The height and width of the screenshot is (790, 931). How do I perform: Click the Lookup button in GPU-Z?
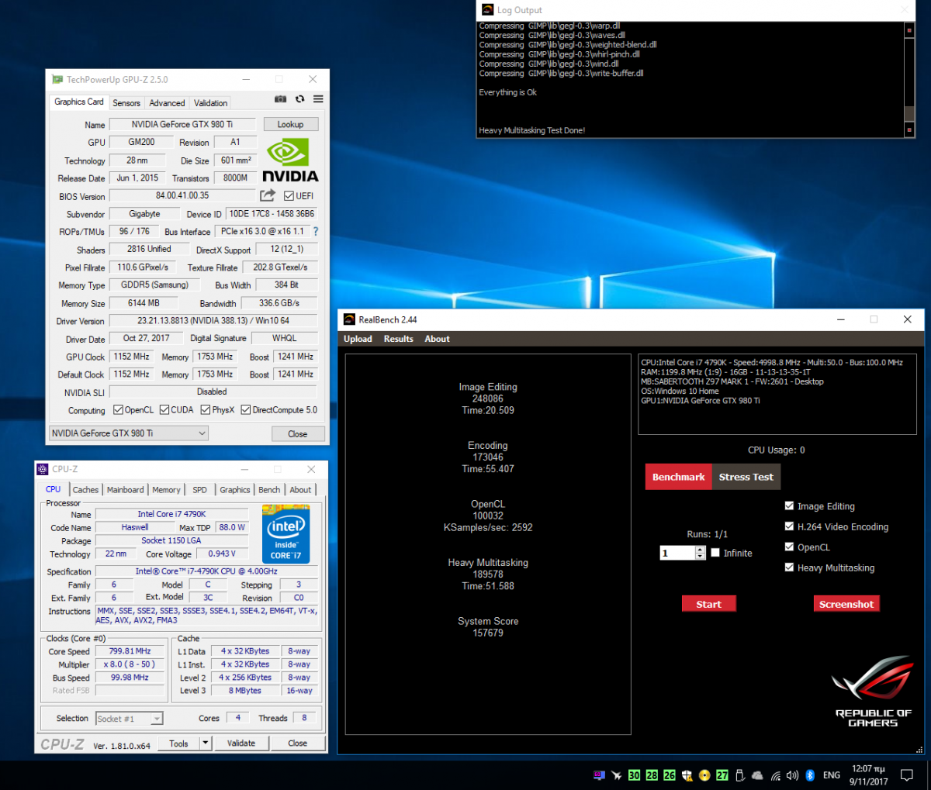click(290, 124)
